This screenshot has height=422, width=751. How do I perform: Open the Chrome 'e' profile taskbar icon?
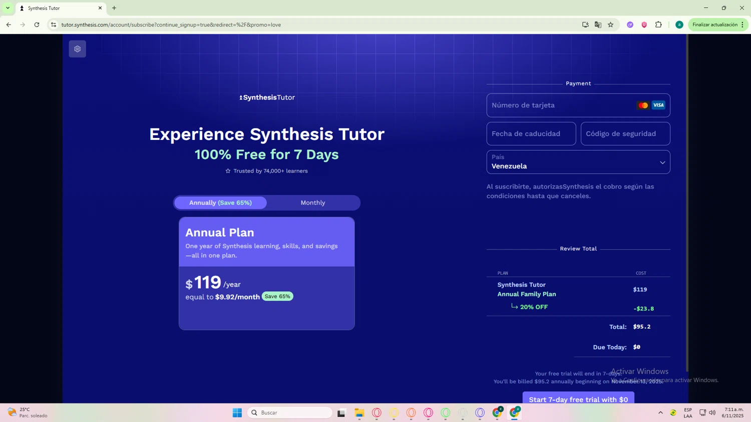pos(497,412)
